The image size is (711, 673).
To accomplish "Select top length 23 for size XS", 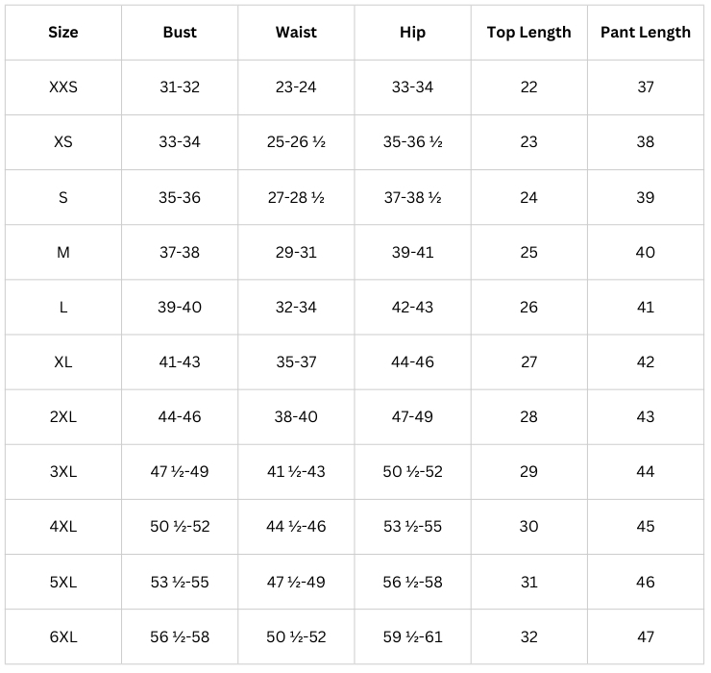I will pos(528,142).
